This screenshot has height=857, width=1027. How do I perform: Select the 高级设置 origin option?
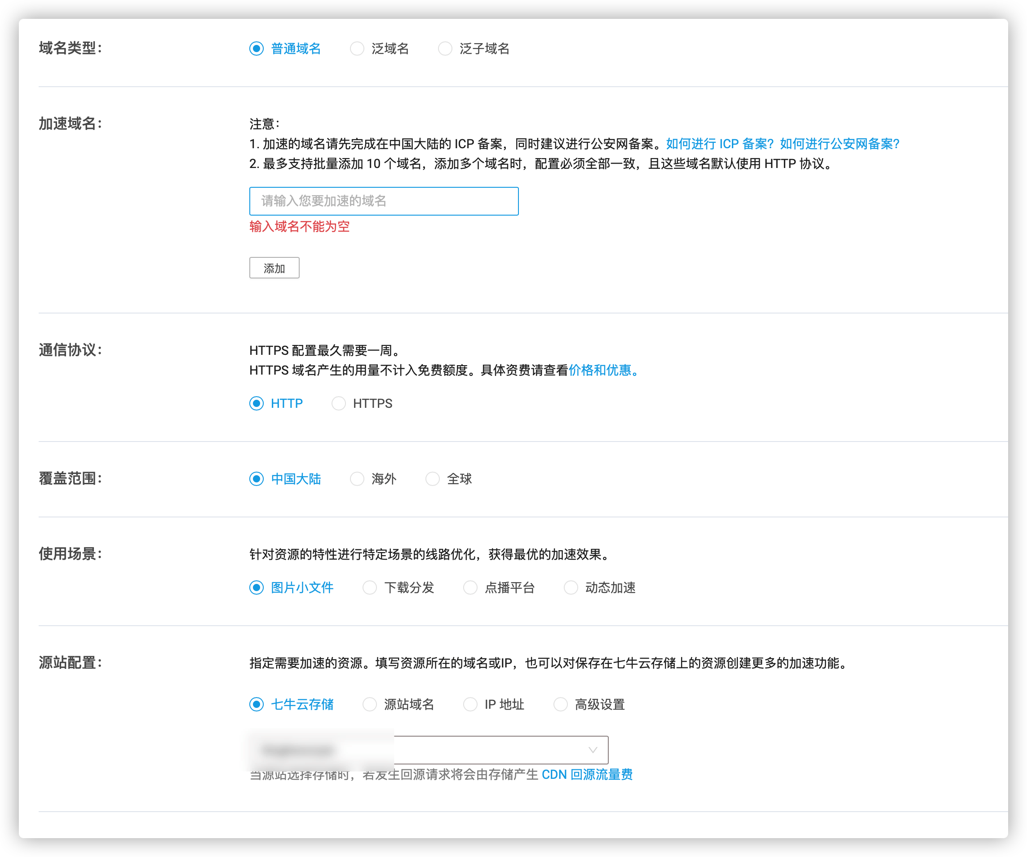point(561,704)
